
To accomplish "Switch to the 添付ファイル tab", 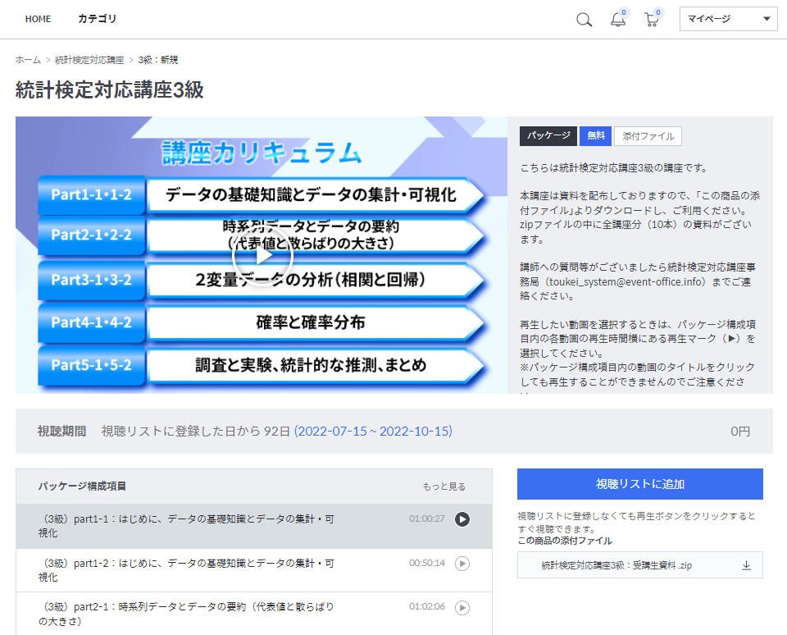I will point(648,136).
